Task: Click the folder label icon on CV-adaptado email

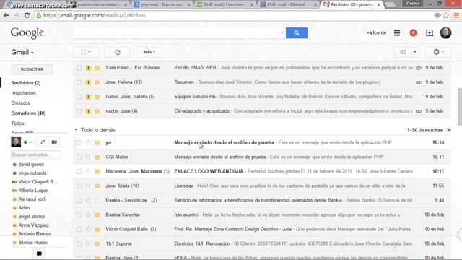Action: (97, 111)
